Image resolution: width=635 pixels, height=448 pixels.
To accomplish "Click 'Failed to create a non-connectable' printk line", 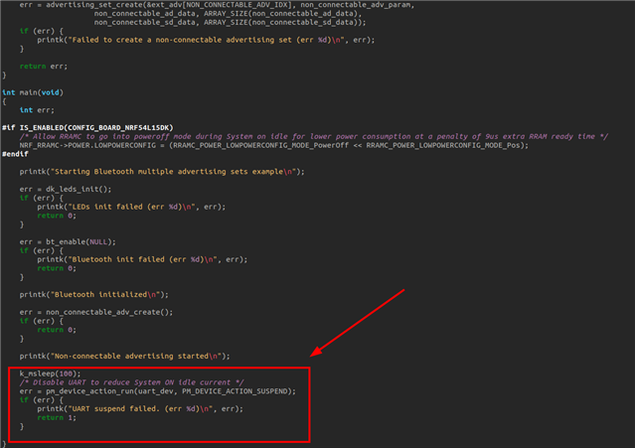I will [x=206, y=40].
